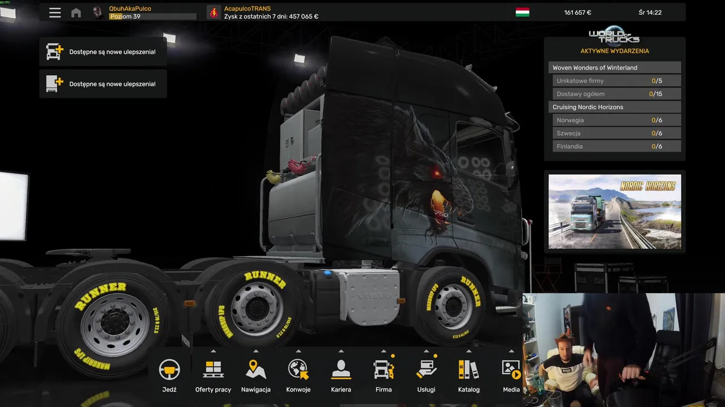Go to the home garage icon
725x407 pixels.
[x=76, y=12]
